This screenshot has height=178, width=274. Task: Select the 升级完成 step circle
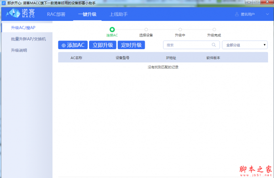coord(214,30)
